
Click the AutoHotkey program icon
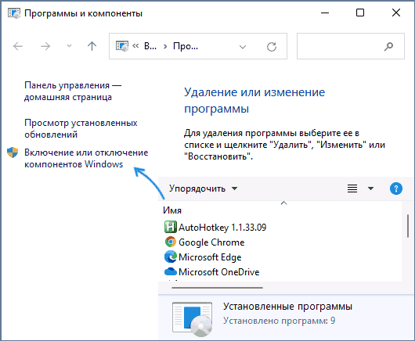click(171, 227)
